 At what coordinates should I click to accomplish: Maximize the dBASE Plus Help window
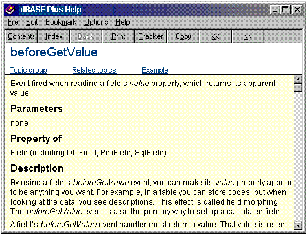click(x=286, y=10)
